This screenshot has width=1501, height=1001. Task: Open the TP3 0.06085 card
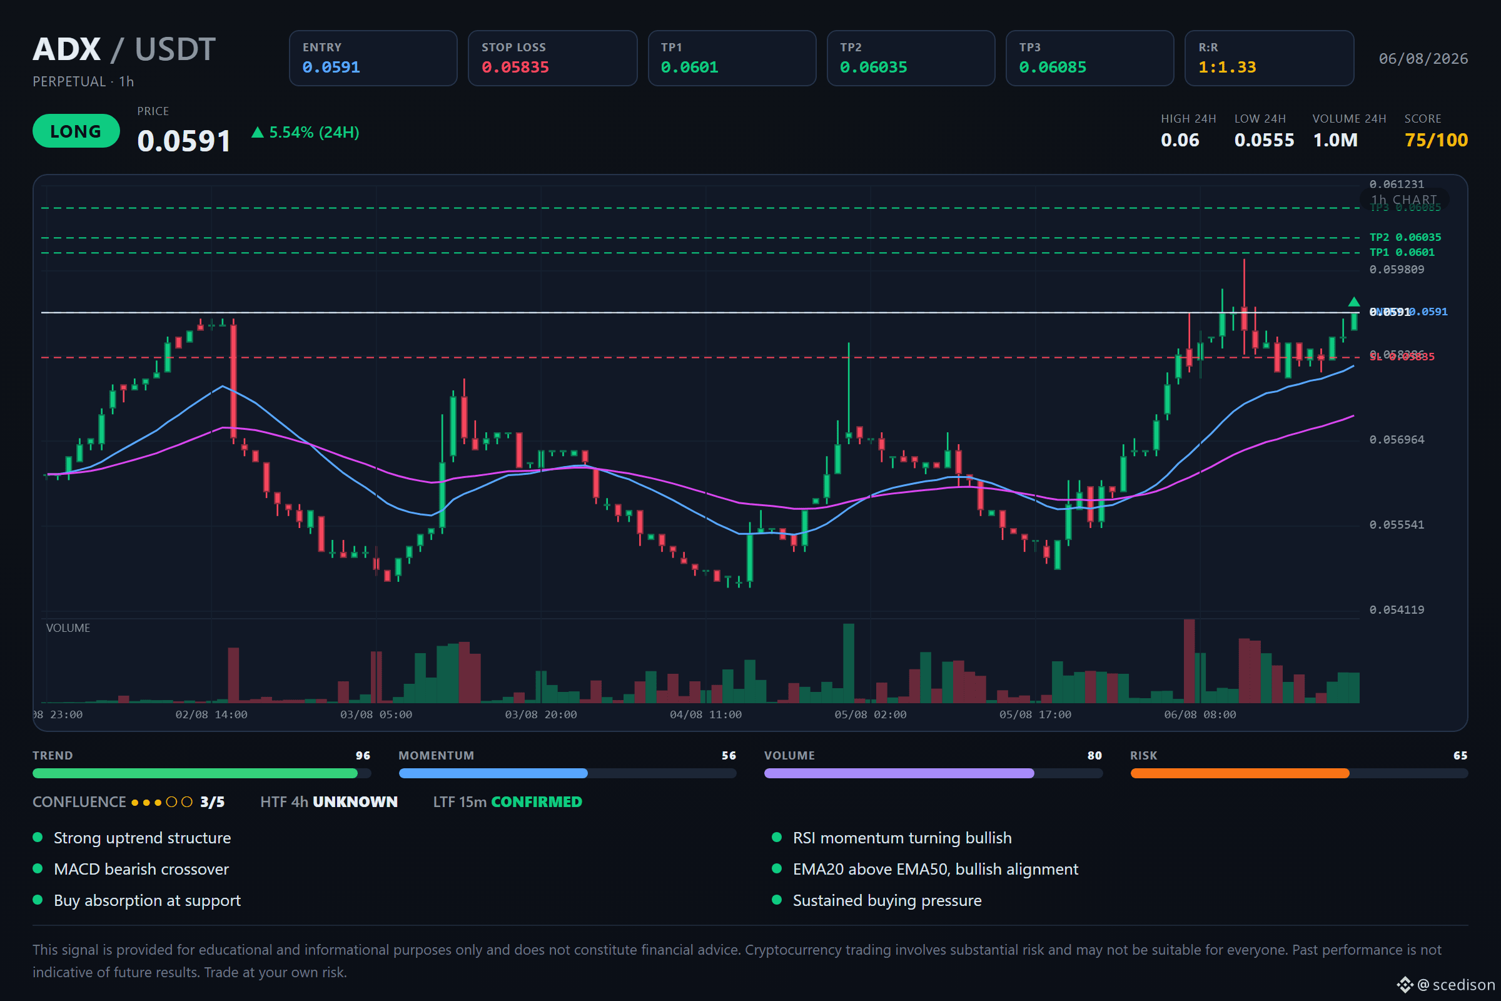pos(1090,58)
